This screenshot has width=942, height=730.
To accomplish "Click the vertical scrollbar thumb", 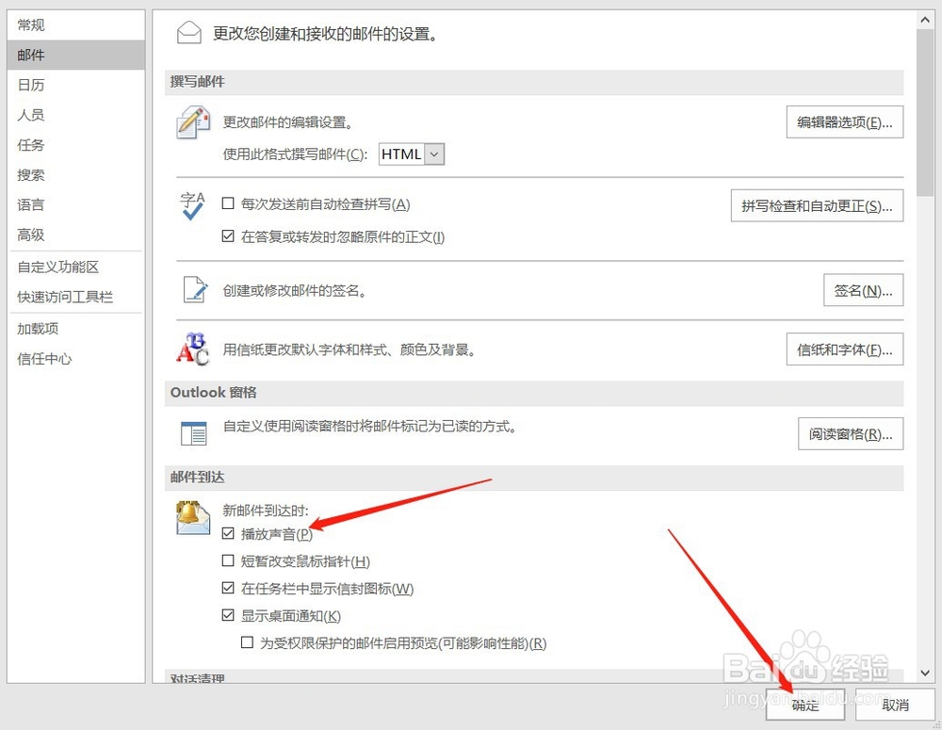I will click(925, 112).
